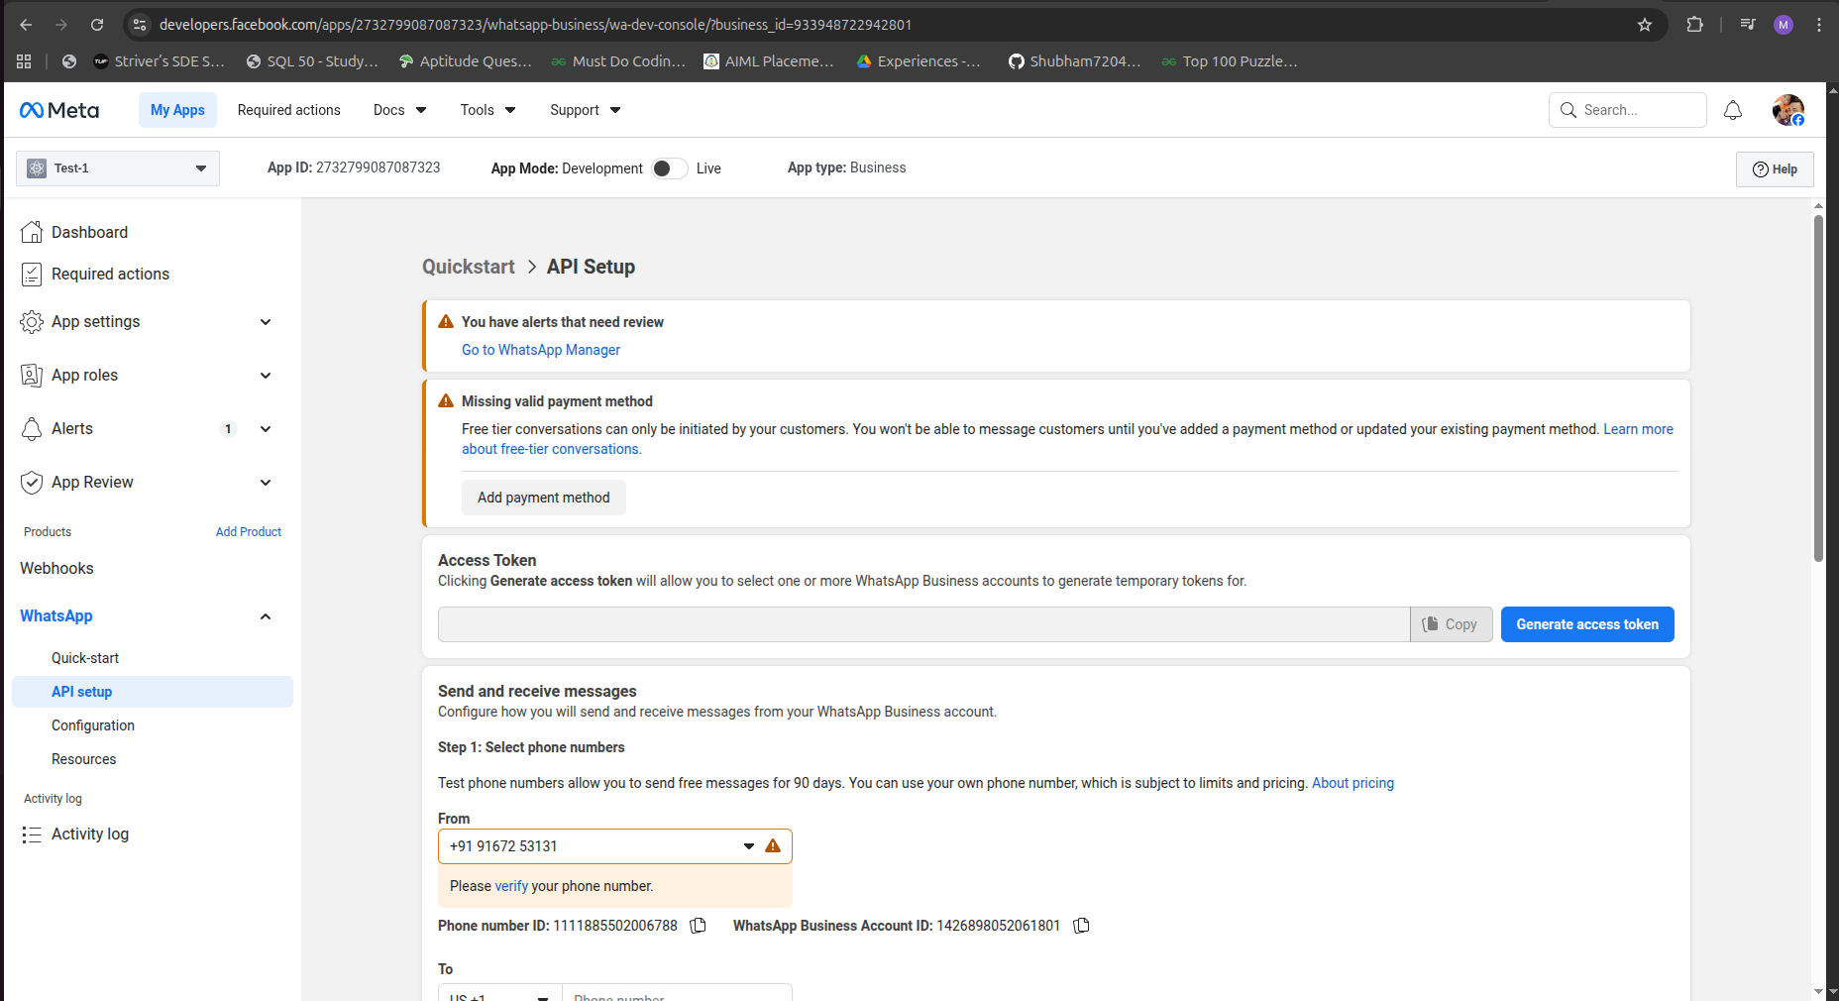The width and height of the screenshot is (1839, 1001).
Task: Follow the Go to WhatsApp Manager link
Action: [x=541, y=350]
